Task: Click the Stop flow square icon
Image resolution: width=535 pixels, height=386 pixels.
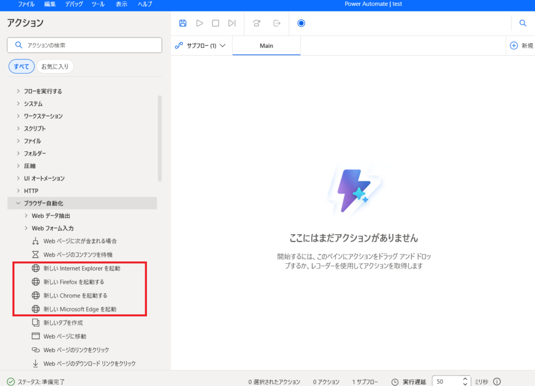Action: pos(215,23)
